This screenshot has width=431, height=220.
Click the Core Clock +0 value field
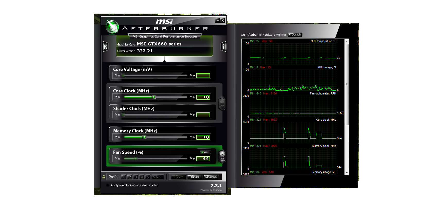[203, 97]
